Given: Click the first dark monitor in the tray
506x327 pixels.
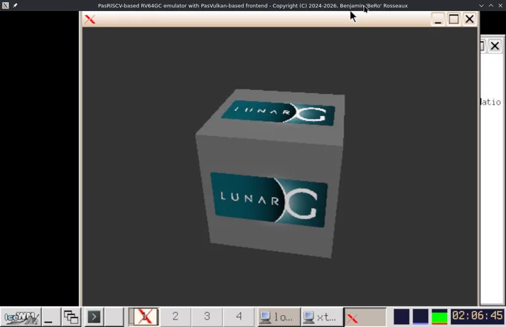Looking at the screenshot, I should pos(401,317).
